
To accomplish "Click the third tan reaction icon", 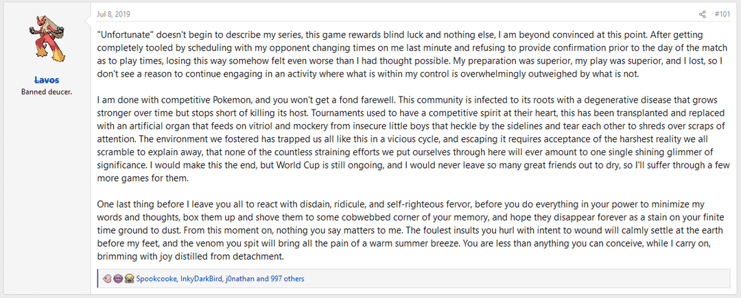I will [128, 279].
